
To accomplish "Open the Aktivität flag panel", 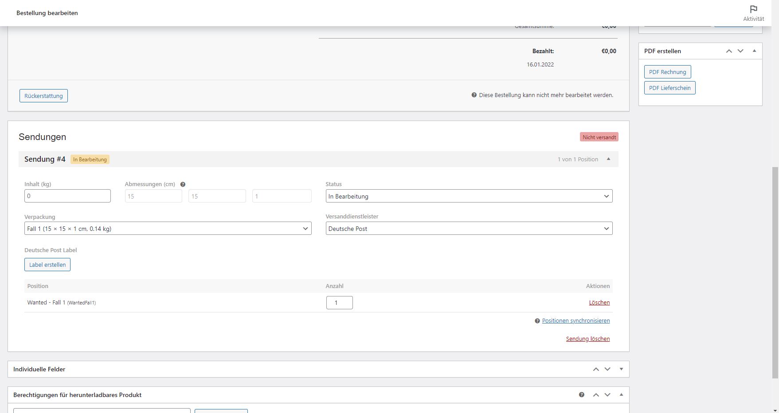I will tap(753, 13).
